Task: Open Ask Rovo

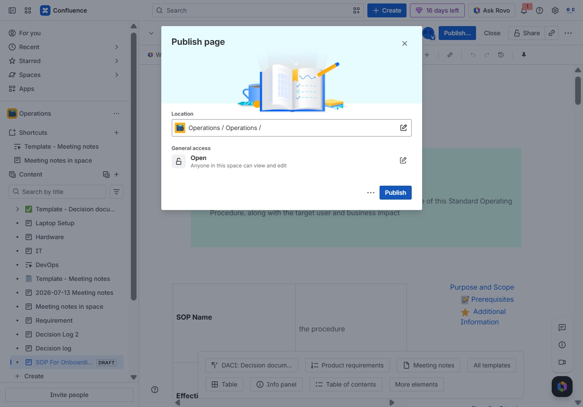Action: tap(492, 10)
